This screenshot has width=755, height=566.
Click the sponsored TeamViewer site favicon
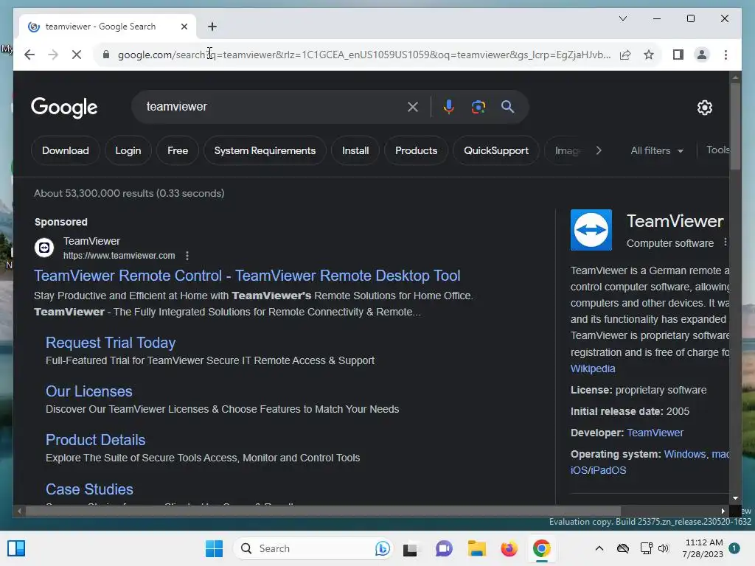pyautogui.click(x=44, y=248)
